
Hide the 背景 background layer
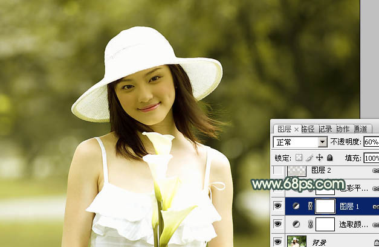click(278, 242)
